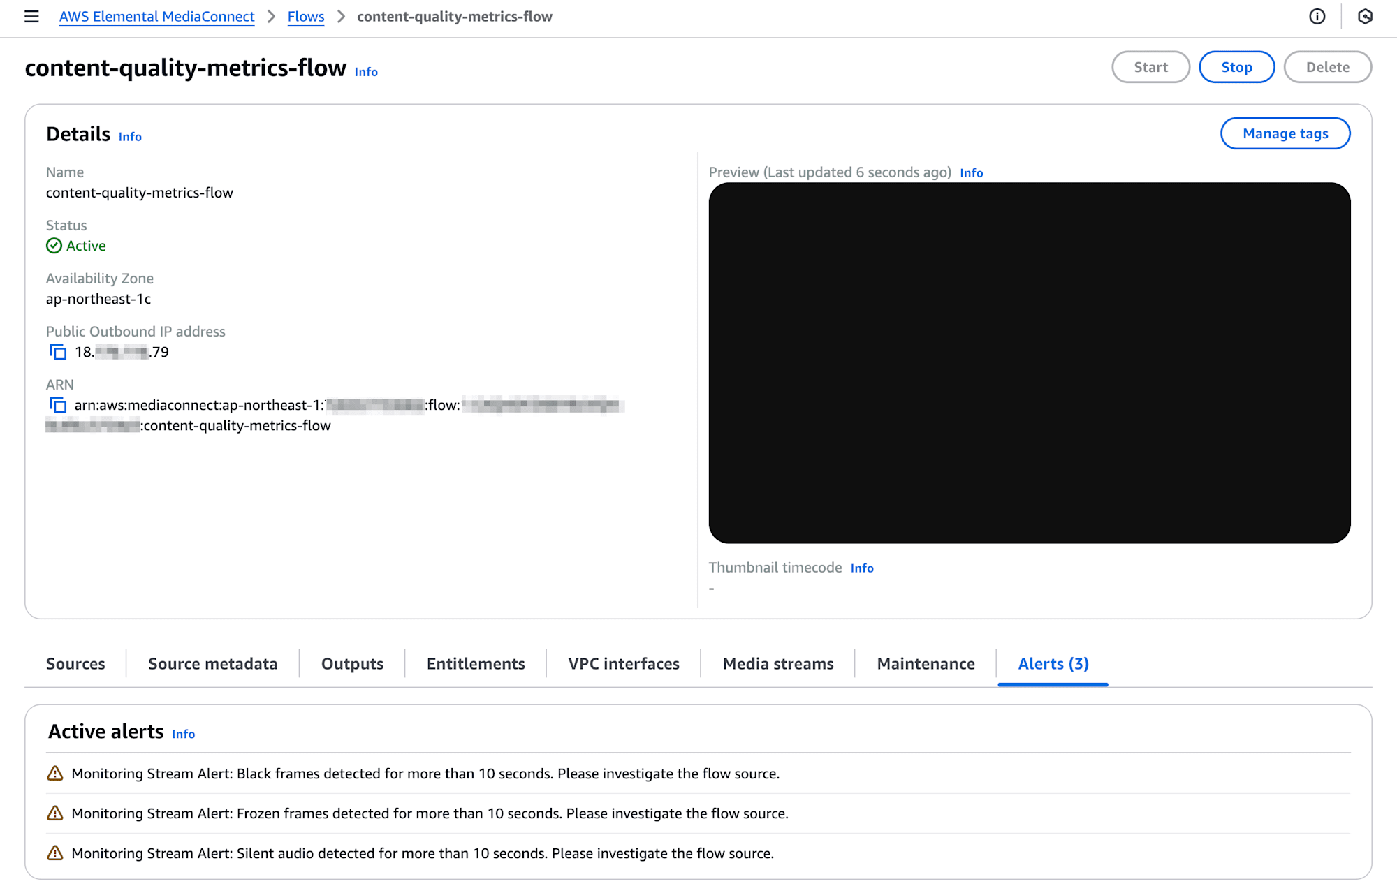Click the copy icon next to Public Outbound IP
The width and height of the screenshot is (1397, 893).
[57, 351]
